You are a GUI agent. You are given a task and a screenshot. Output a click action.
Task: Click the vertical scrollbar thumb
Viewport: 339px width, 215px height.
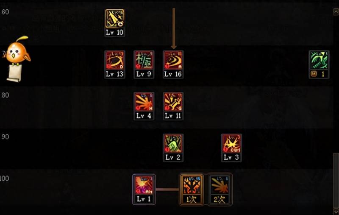point(336,180)
